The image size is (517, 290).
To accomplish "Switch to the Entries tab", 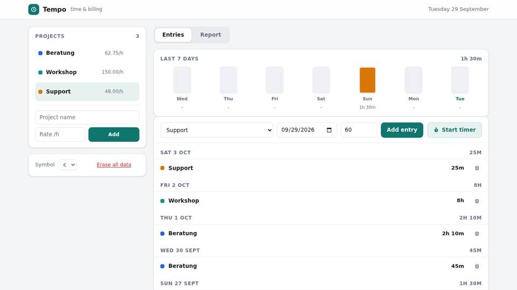I will (173, 35).
